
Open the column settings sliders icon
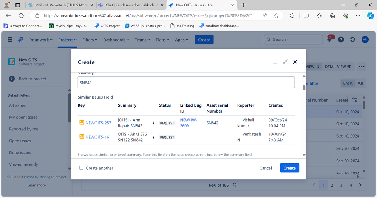[x=355, y=100]
